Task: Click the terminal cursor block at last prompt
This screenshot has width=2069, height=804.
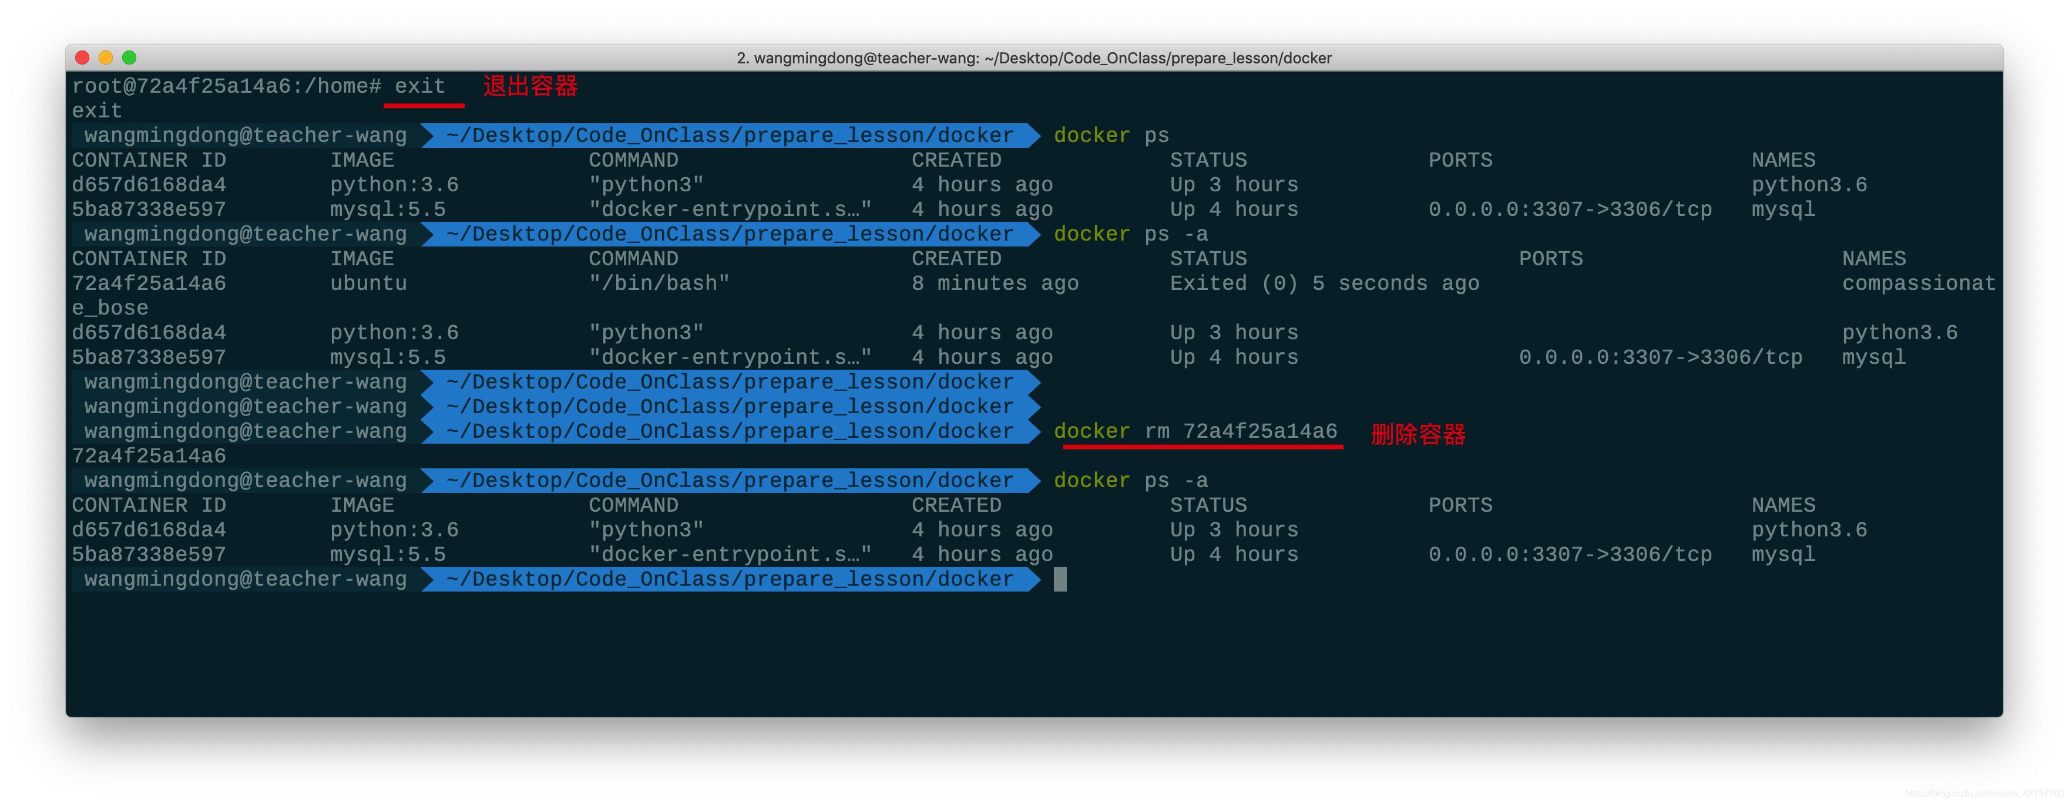Action: [1060, 579]
